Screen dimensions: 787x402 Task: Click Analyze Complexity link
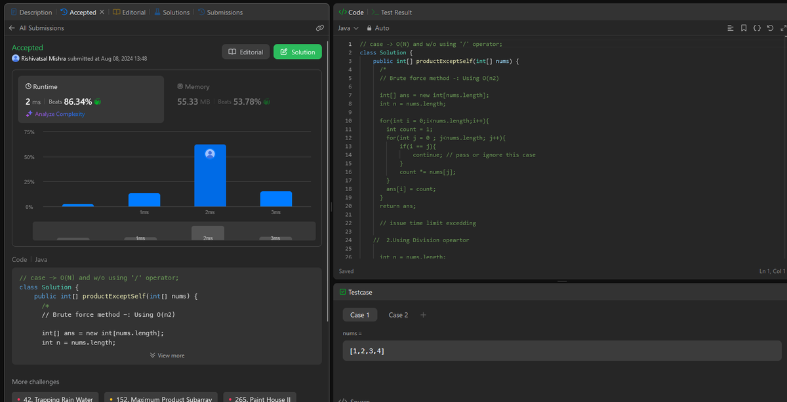coord(55,114)
